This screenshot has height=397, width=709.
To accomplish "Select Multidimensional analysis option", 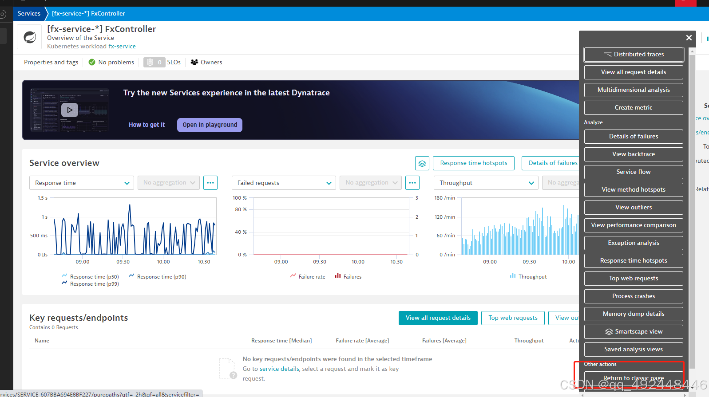I will [x=634, y=90].
